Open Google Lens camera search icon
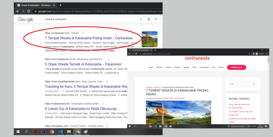Screen dimensions: 273x137 (149, 19)
